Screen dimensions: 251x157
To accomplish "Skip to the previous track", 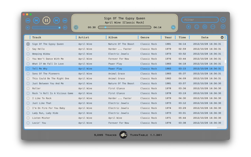I will pos(36,20).
